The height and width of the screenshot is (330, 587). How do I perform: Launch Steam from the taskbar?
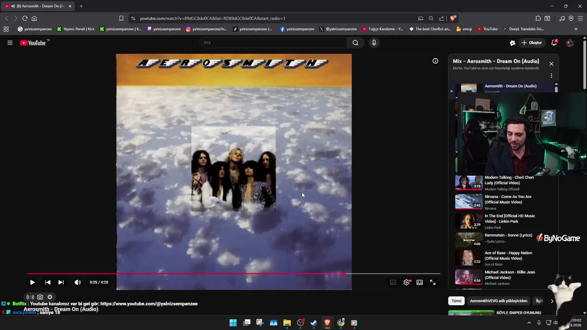coord(314,323)
